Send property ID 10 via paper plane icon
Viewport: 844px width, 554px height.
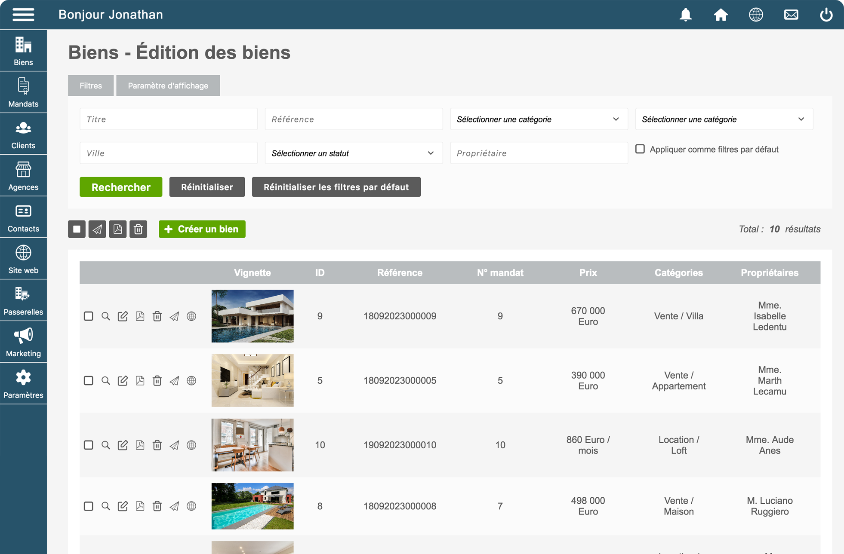(x=174, y=445)
